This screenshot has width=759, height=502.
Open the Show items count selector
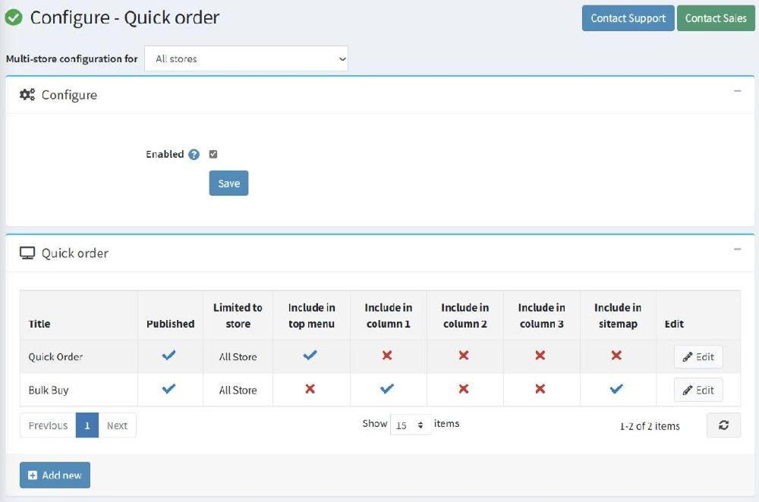click(411, 425)
